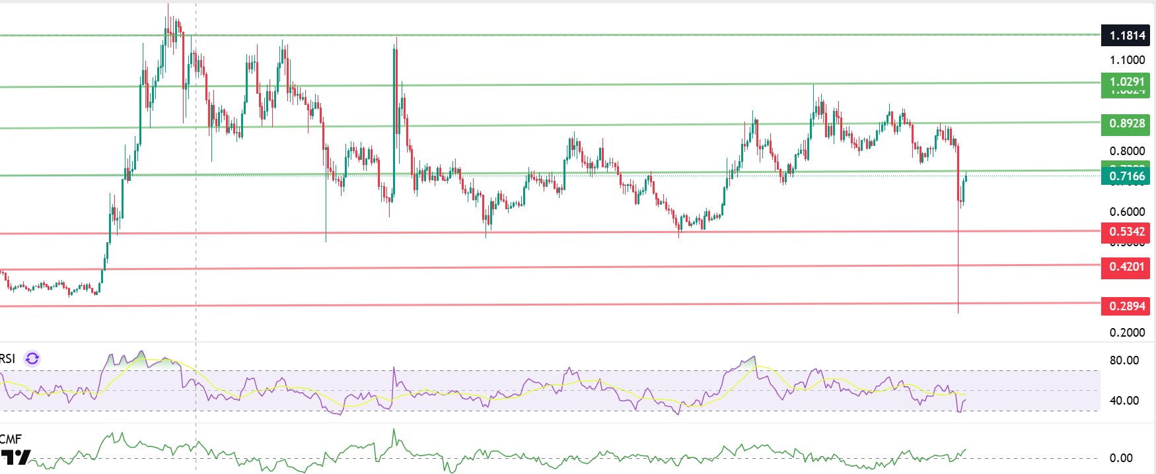This screenshot has height=474, width=1156.
Task: Select the RSI indicator label
Action: point(7,358)
